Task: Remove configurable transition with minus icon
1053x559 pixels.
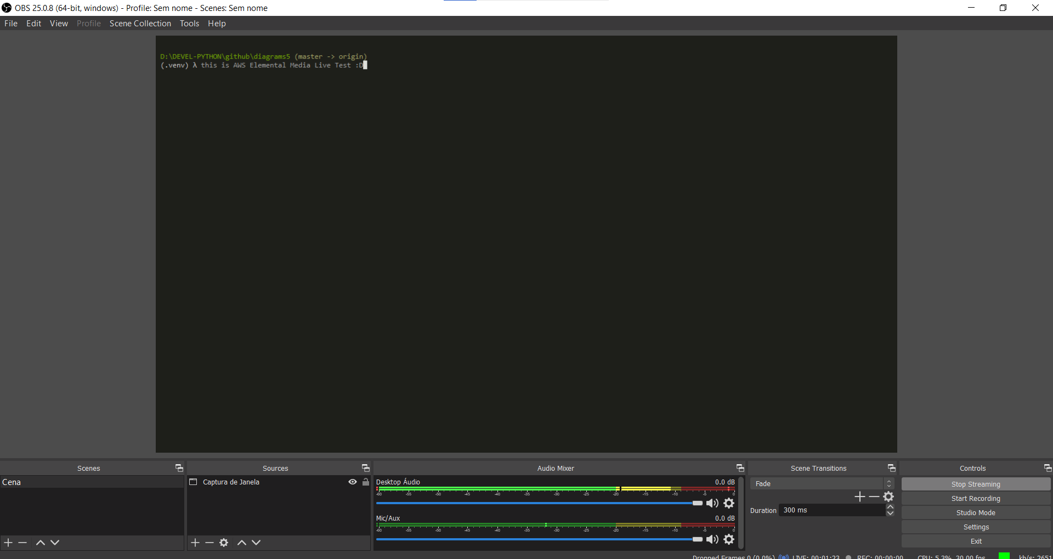Action: pos(874,497)
